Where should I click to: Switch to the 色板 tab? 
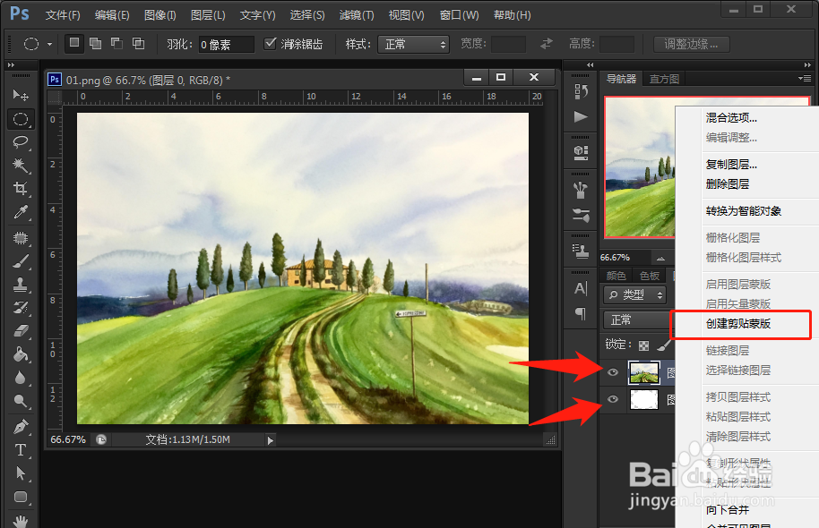(650, 276)
